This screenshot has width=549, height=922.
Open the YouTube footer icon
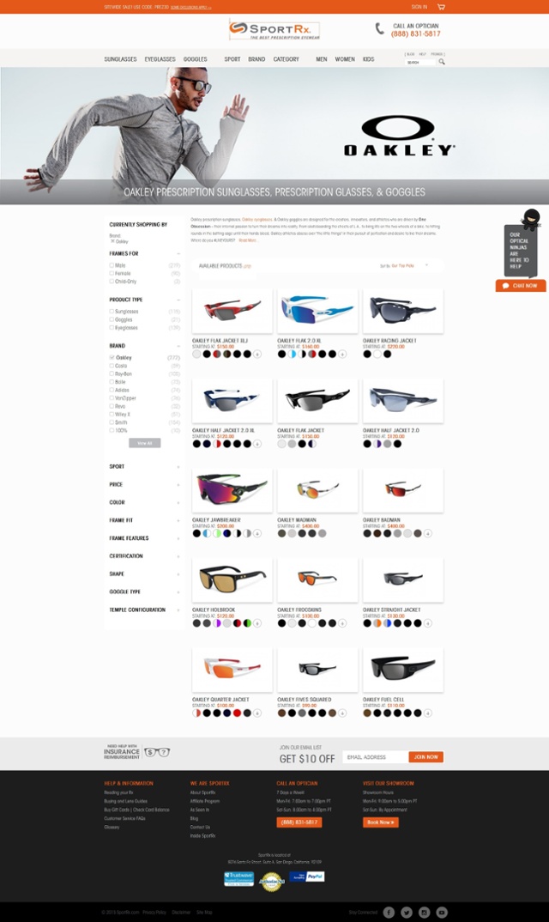442,912
